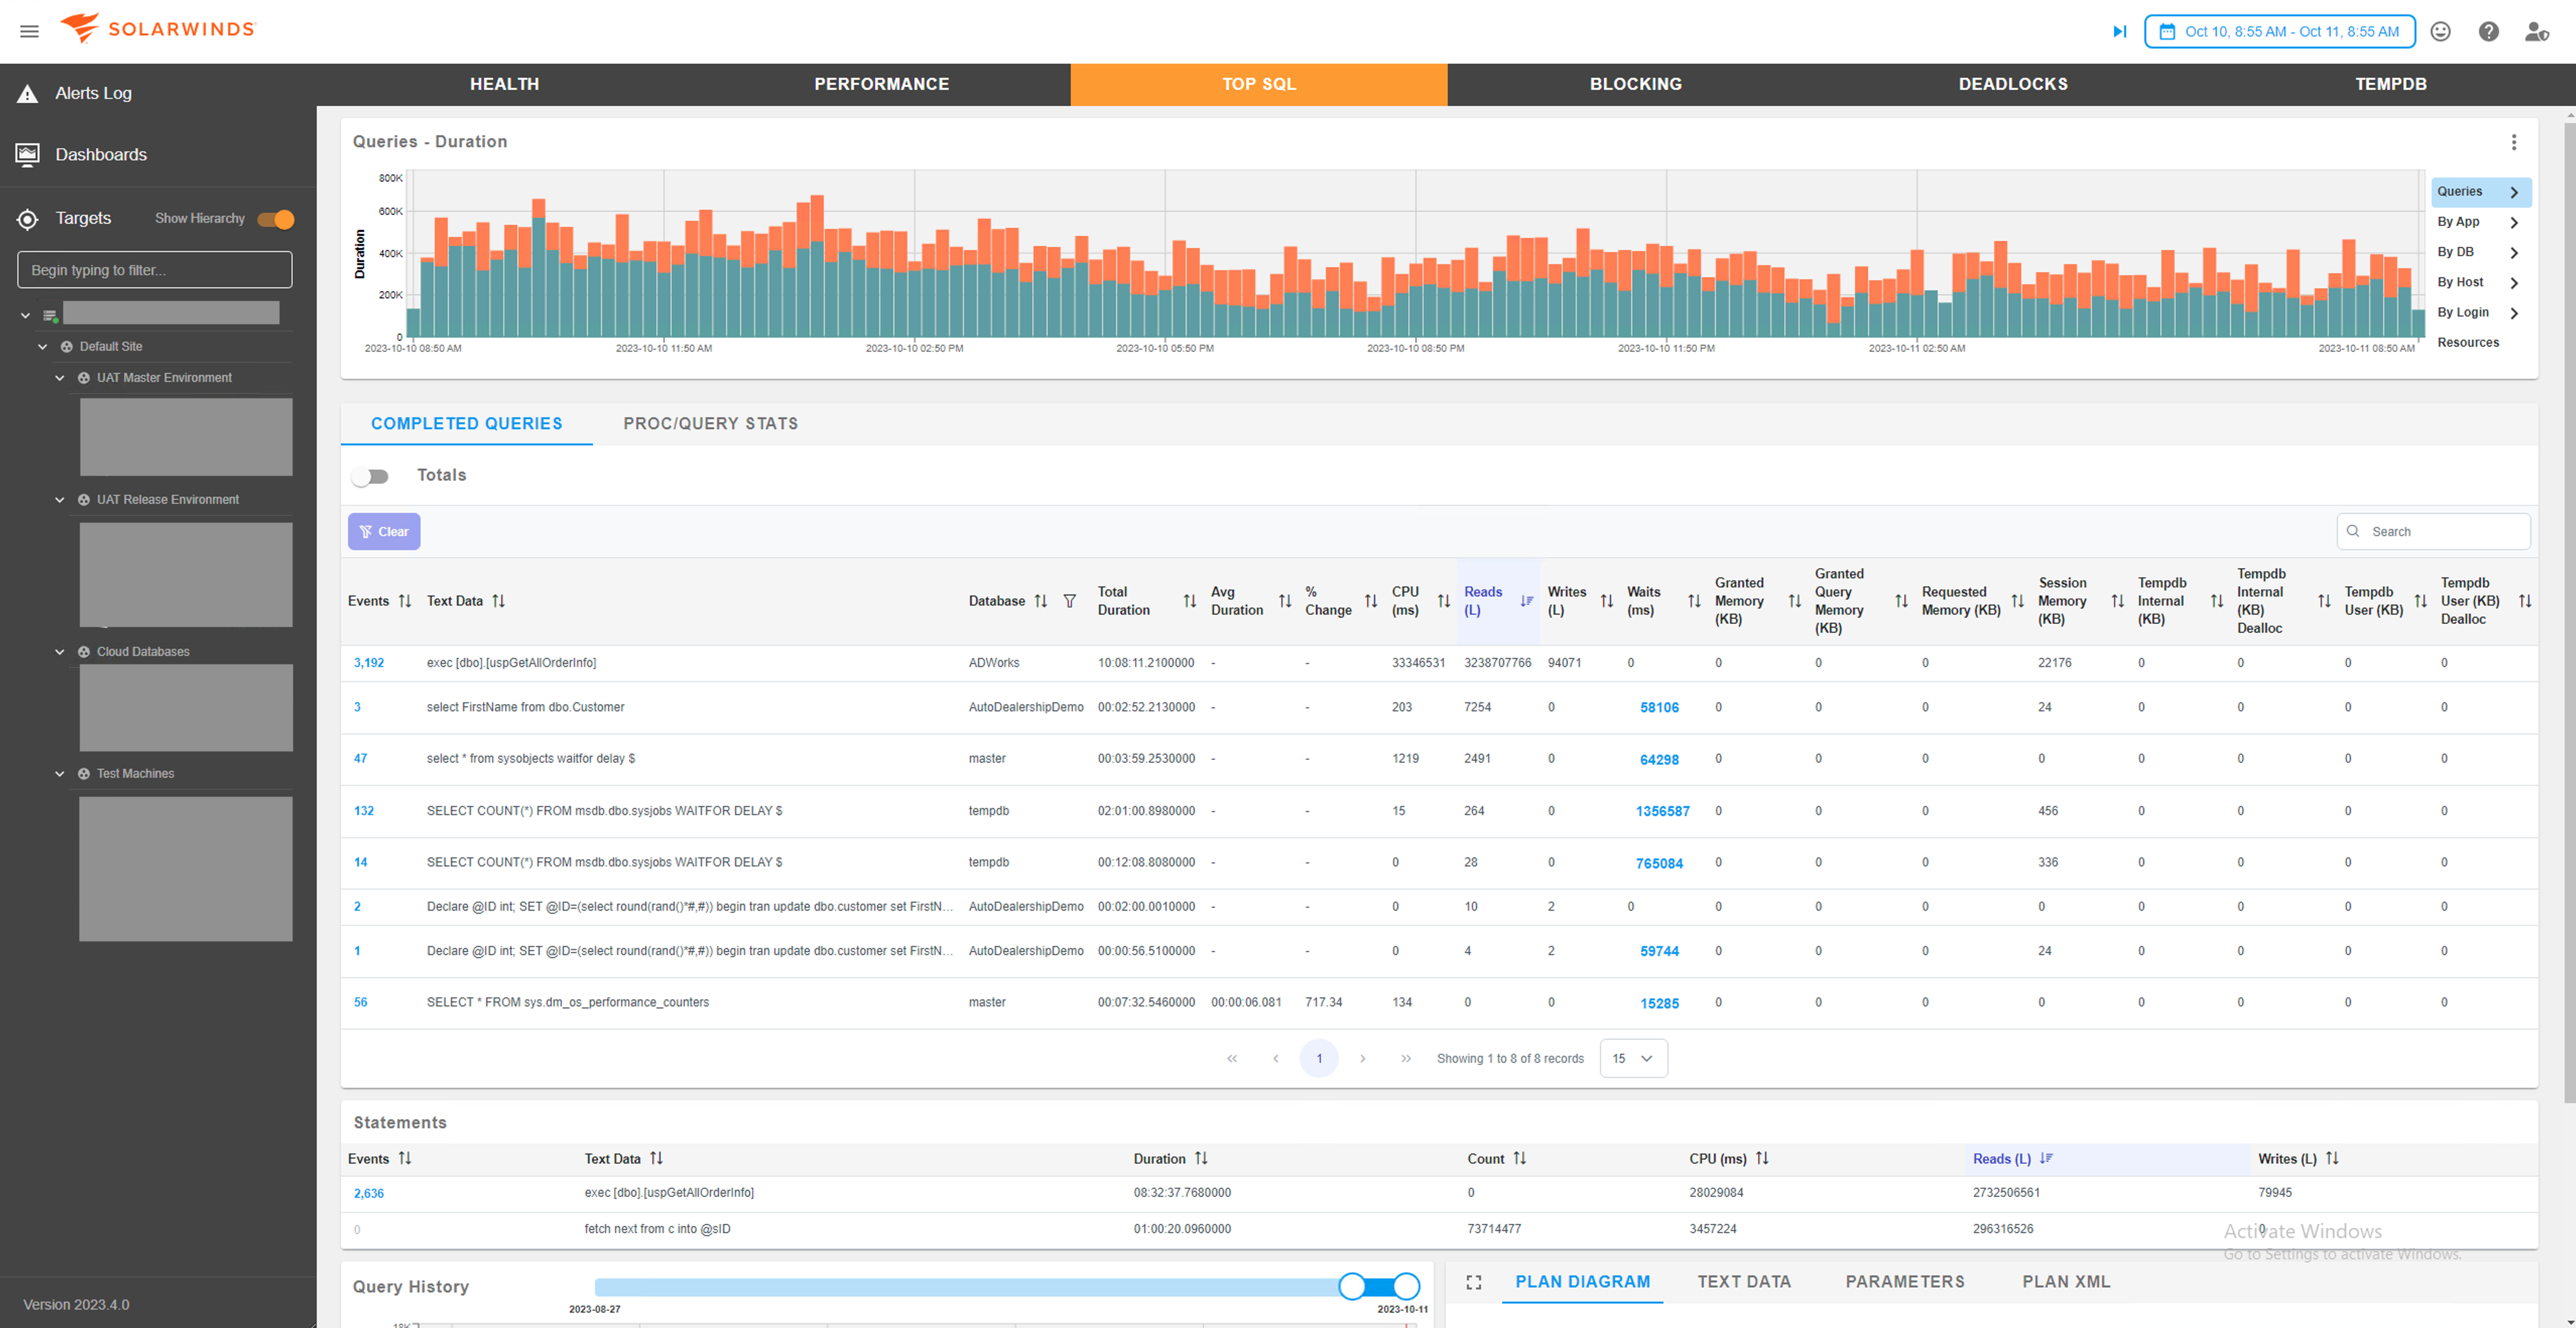Click the Query History range slider handle
Image resolution: width=2576 pixels, height=1328 pixels.
1351,1286
